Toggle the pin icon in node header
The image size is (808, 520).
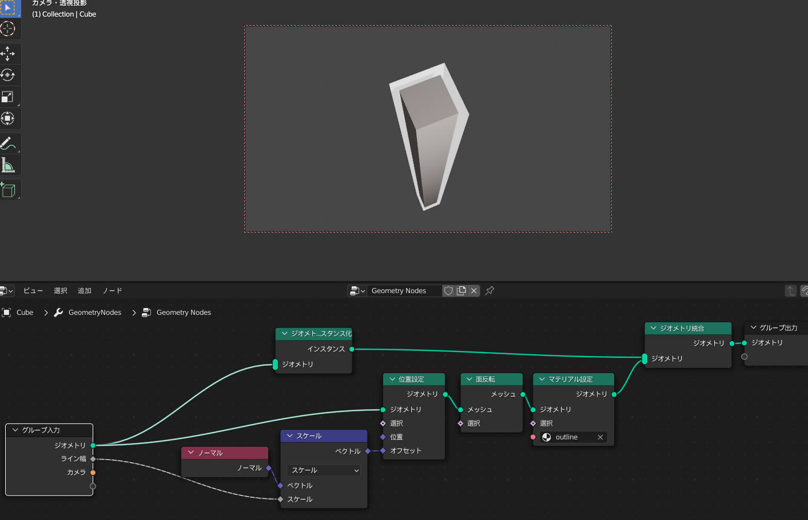(489, 291)
